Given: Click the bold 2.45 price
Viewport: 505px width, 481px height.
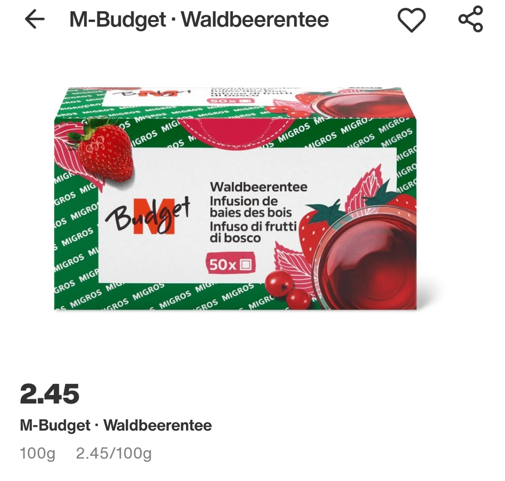Looking at the screenshot, I should pyautogui.click(x=49, y=394).
